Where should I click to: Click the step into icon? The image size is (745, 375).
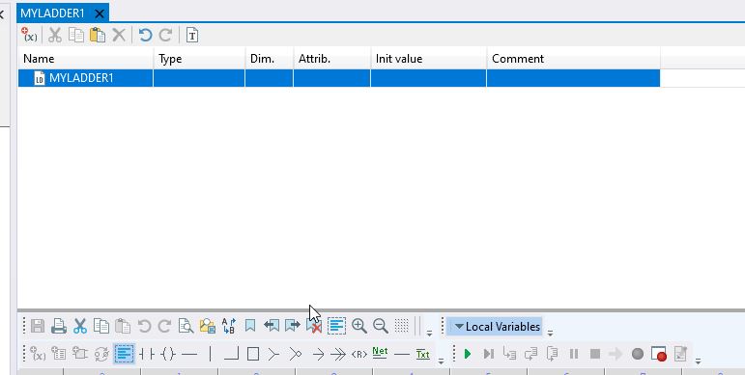tap(510, 354)
